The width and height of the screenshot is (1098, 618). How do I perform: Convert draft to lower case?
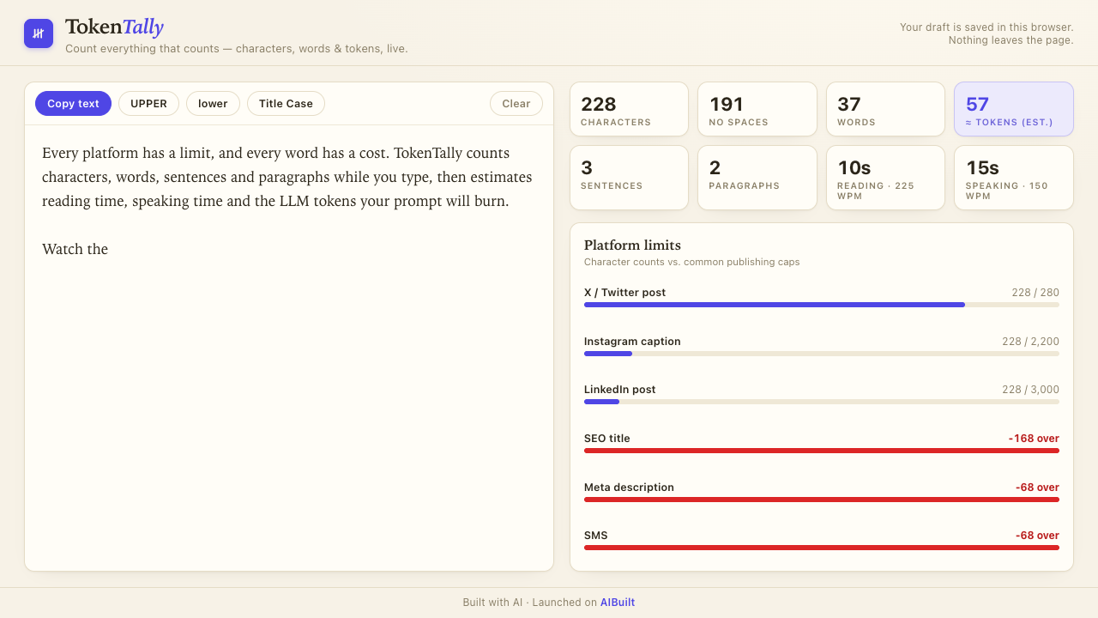[x=213, y=104]
